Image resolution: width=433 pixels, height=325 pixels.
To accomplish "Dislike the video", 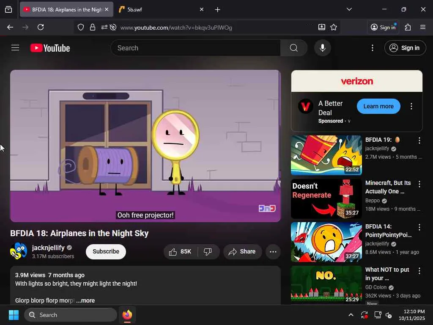I will pos(208,251).
